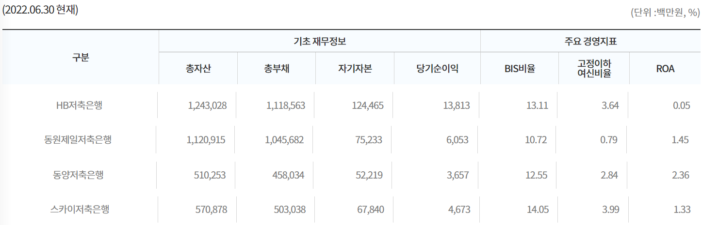This screenshot has height=225, width=702.
Task: Click total assets value 570,878
Action: pos(211,210)
